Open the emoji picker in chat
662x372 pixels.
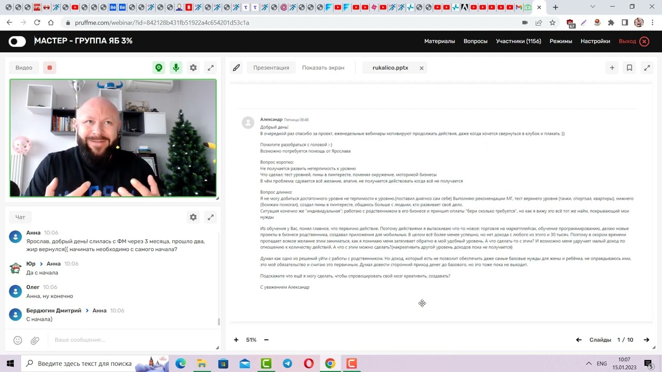[x=18, y=340]
